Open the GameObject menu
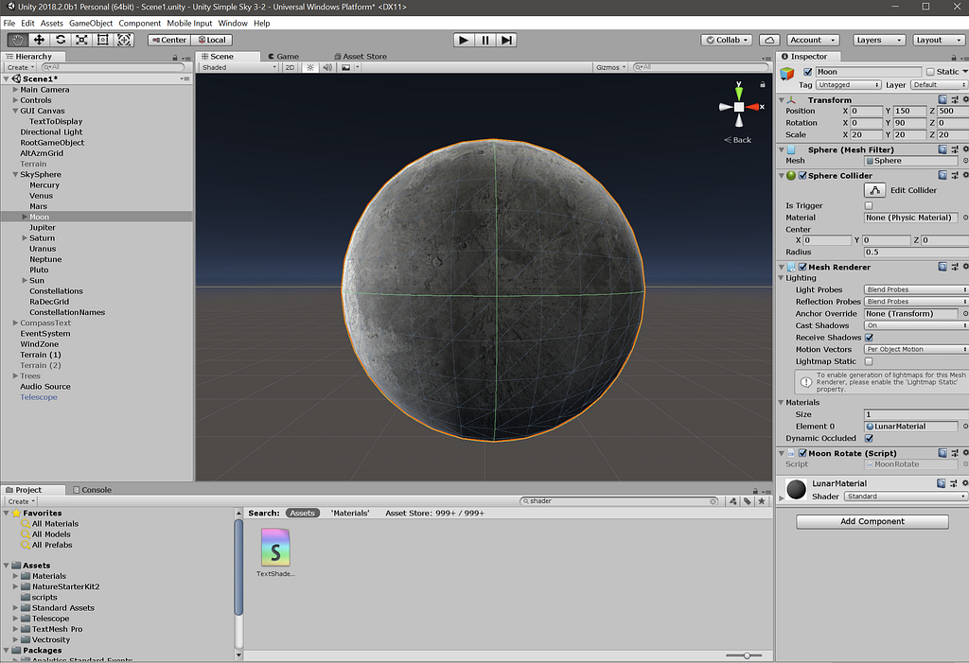Screen dimensions: 969x663 (x=91, y=23)
